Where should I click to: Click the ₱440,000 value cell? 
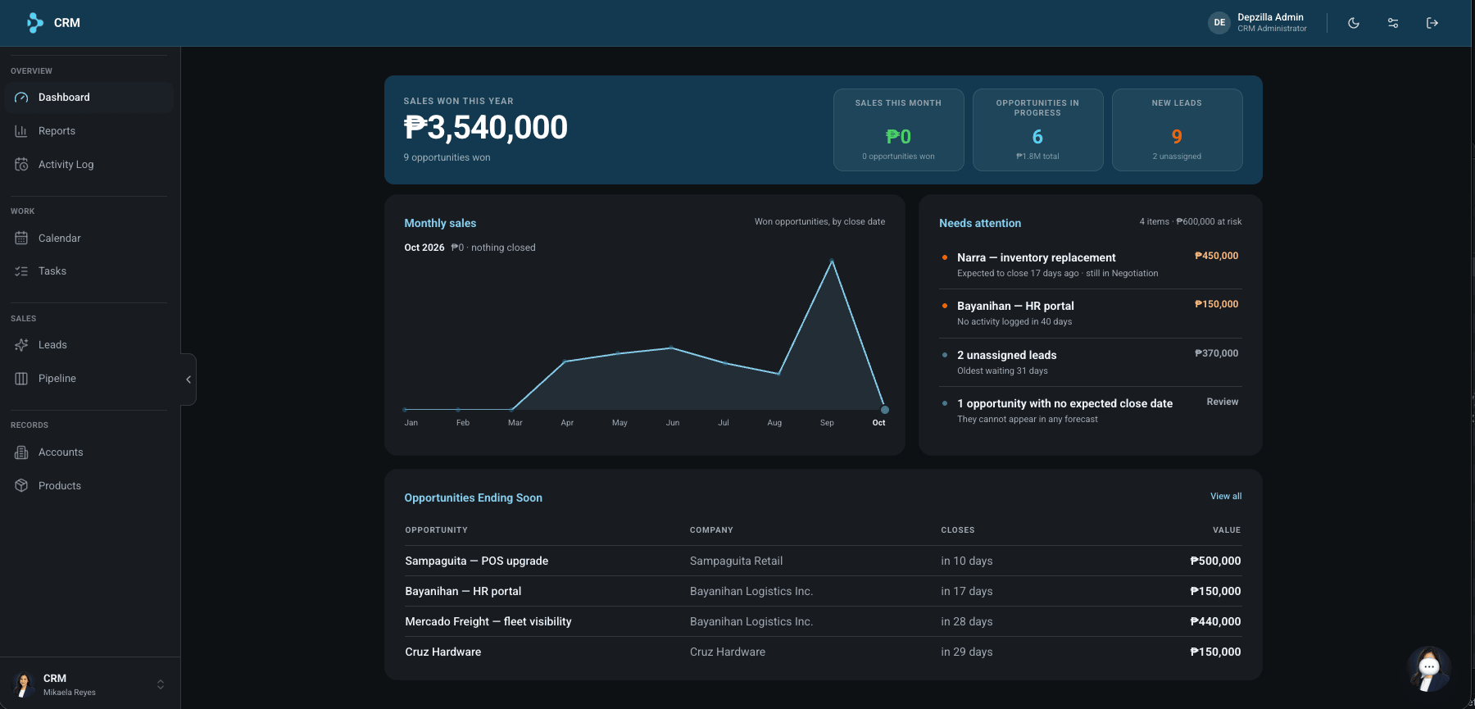(x=1215, y=622)
